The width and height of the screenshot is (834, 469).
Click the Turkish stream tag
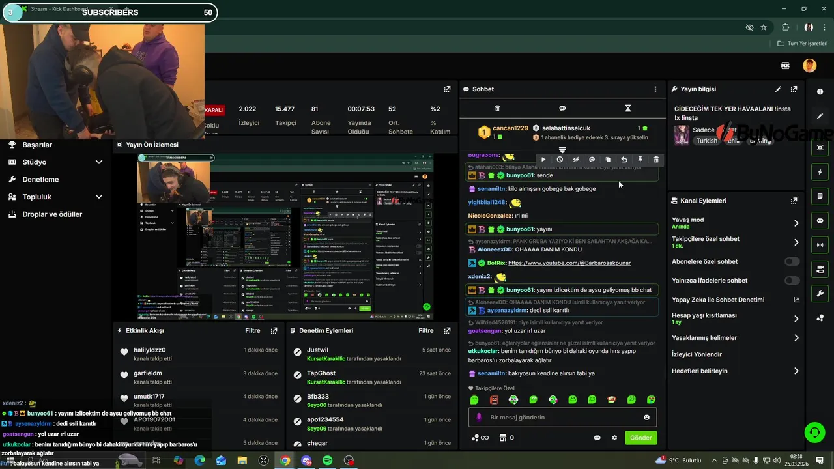tap(706, 141)
